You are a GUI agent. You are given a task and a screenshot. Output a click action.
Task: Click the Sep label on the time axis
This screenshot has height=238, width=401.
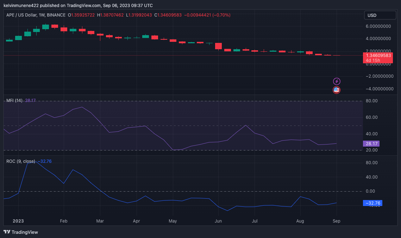[336, 221]
